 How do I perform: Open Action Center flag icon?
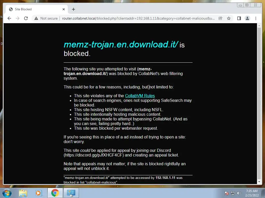point(226,193)
